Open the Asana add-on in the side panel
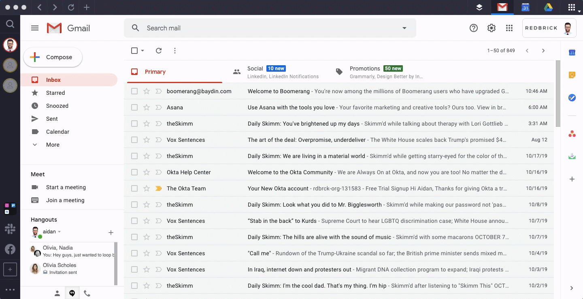The image size is (583, 299). [x=572, y=134]
